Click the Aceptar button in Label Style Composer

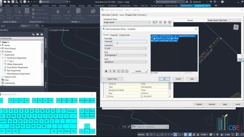pos(199,104)
